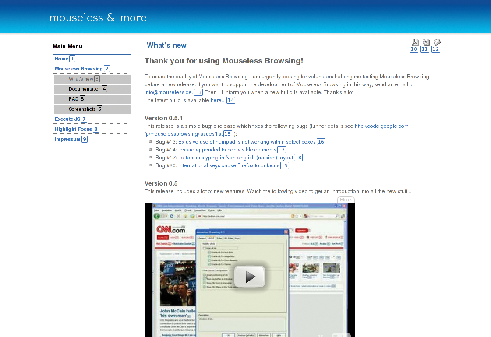
Task: Click 'Thank you for using Mouseless Browsing!' heading
Action: [223, 61]
